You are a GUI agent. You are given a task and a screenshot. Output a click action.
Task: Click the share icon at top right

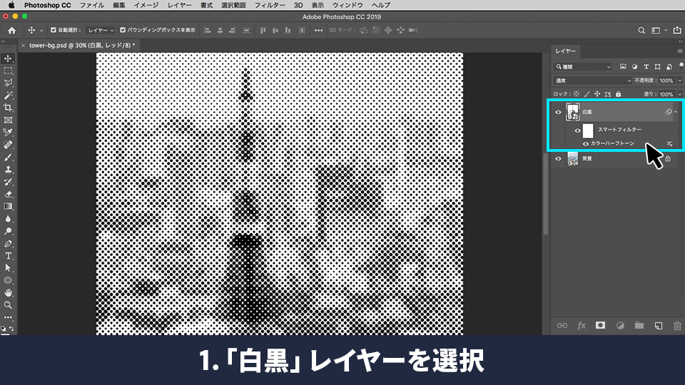coord(677,30)
